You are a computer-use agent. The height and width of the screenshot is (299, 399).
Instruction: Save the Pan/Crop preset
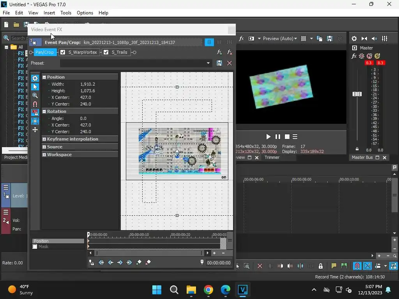219,63
